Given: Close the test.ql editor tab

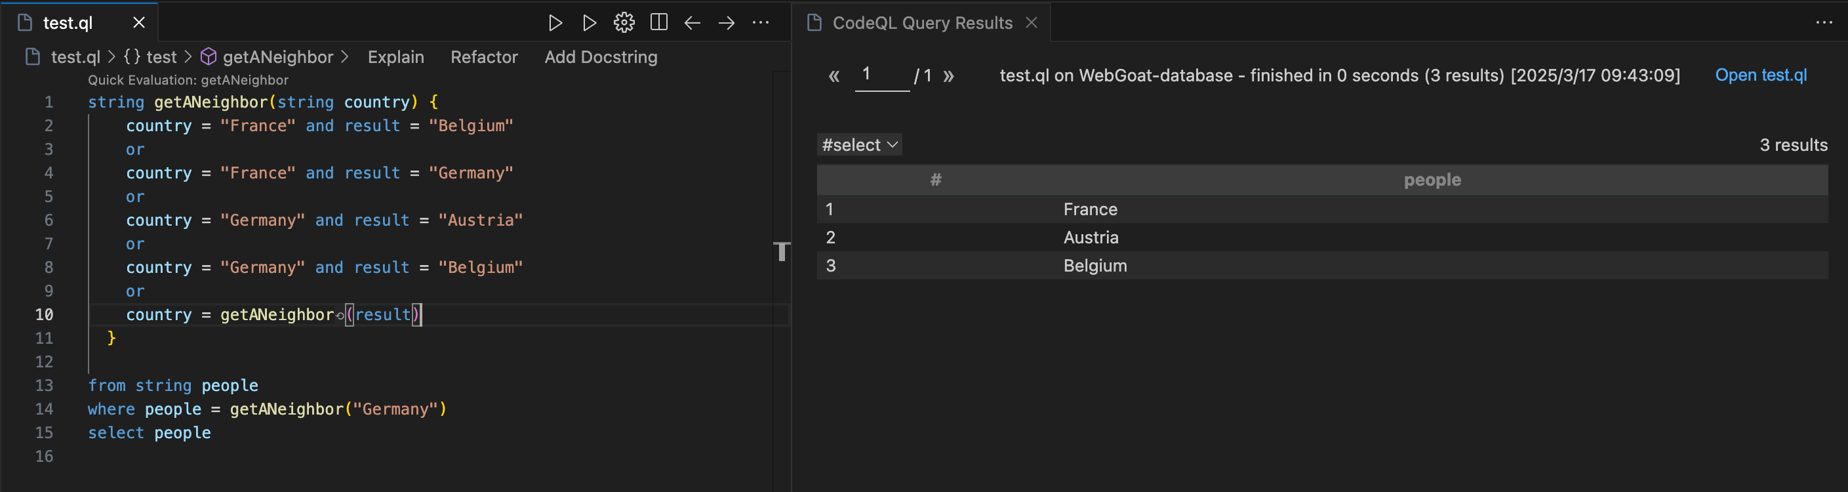Looking at the screenshot, I should 139,23.
